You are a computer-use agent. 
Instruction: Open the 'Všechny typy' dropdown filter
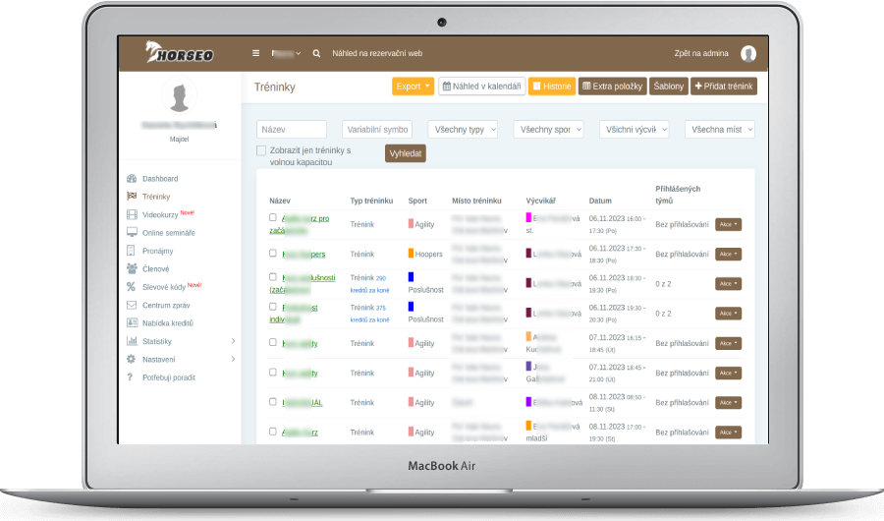[463, 130]
